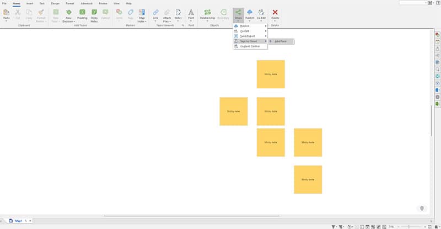Choose Content Control from Share menu
The height and width of the screenshot is (229, 441).
click(x=250, y=46)
